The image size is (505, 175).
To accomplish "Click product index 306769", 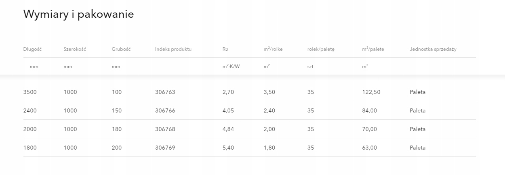I will pyautogui.click(x=165, y=148).
